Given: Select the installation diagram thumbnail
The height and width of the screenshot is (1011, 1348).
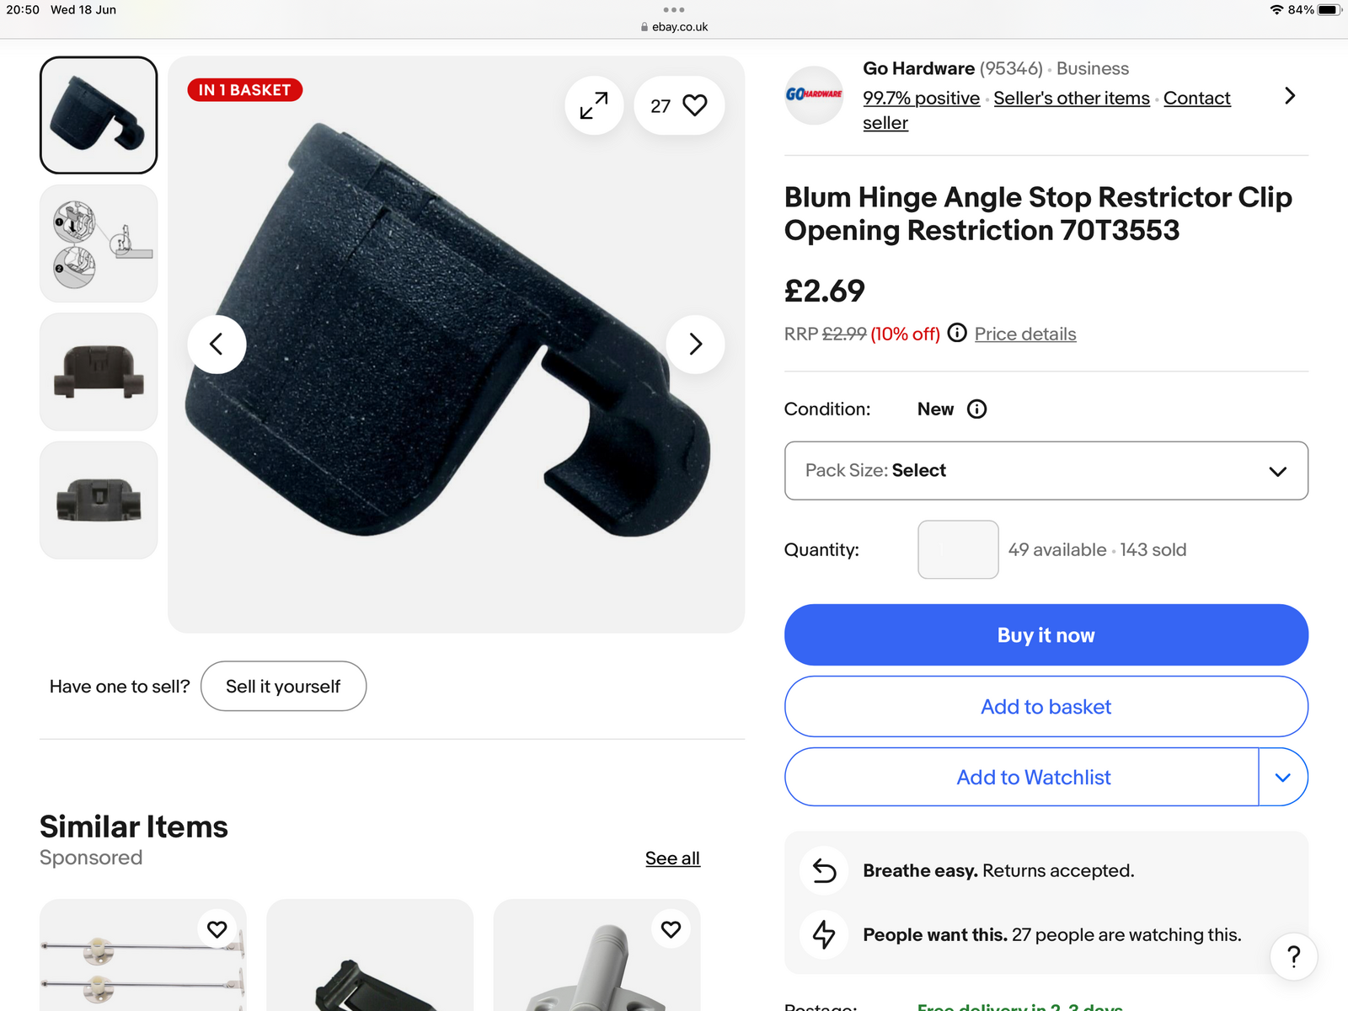Looking at the screenshot, I should click(x=99, y=243).
